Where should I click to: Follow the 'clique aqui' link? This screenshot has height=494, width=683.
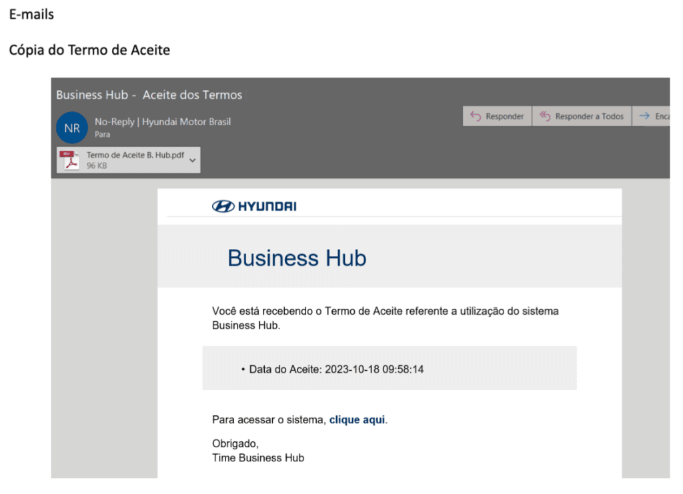coord(358,419)
